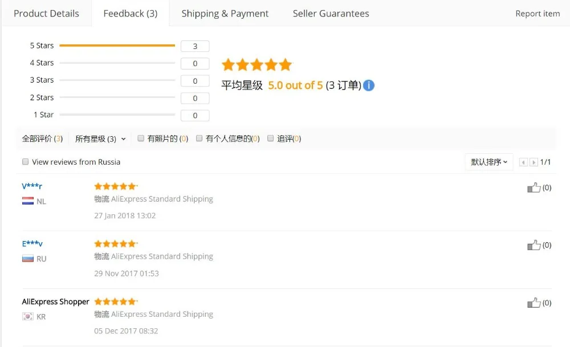The image size is (570, 347).
Task: Check the 追评 additional feedback checkbox
Action: coord(270,138)
